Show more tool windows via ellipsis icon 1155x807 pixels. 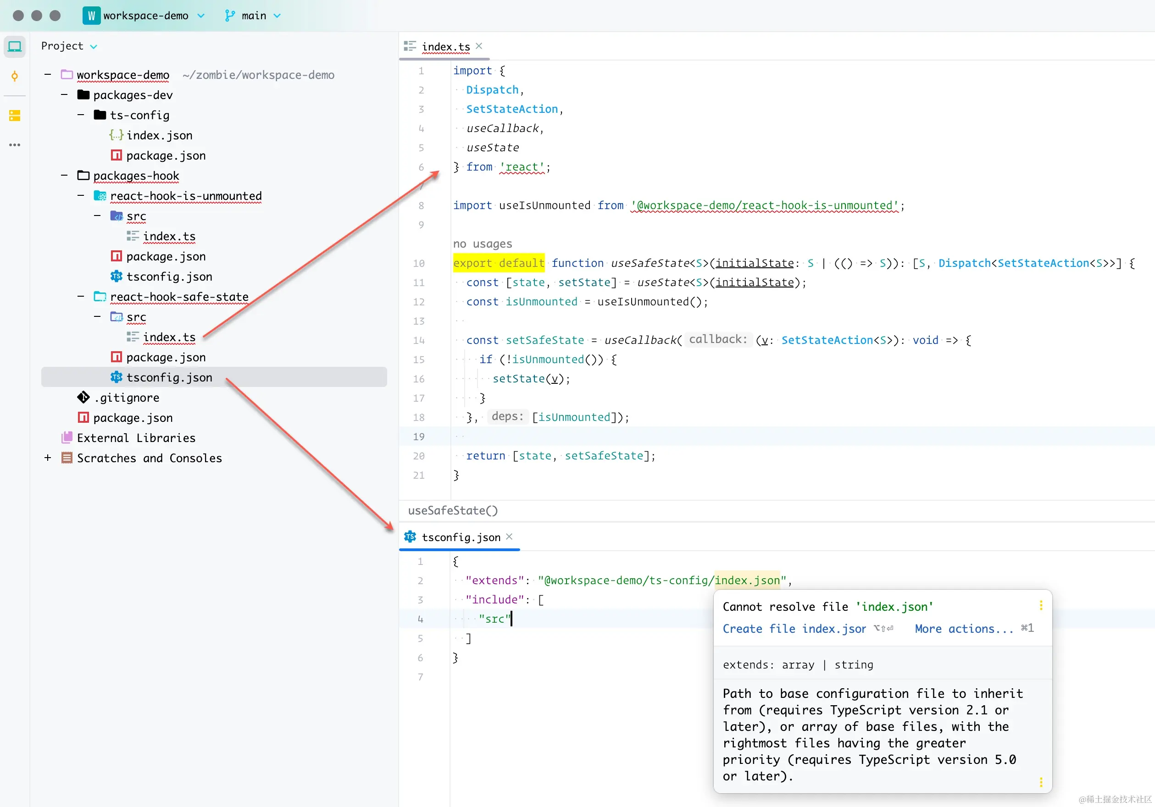click(15, 145)
